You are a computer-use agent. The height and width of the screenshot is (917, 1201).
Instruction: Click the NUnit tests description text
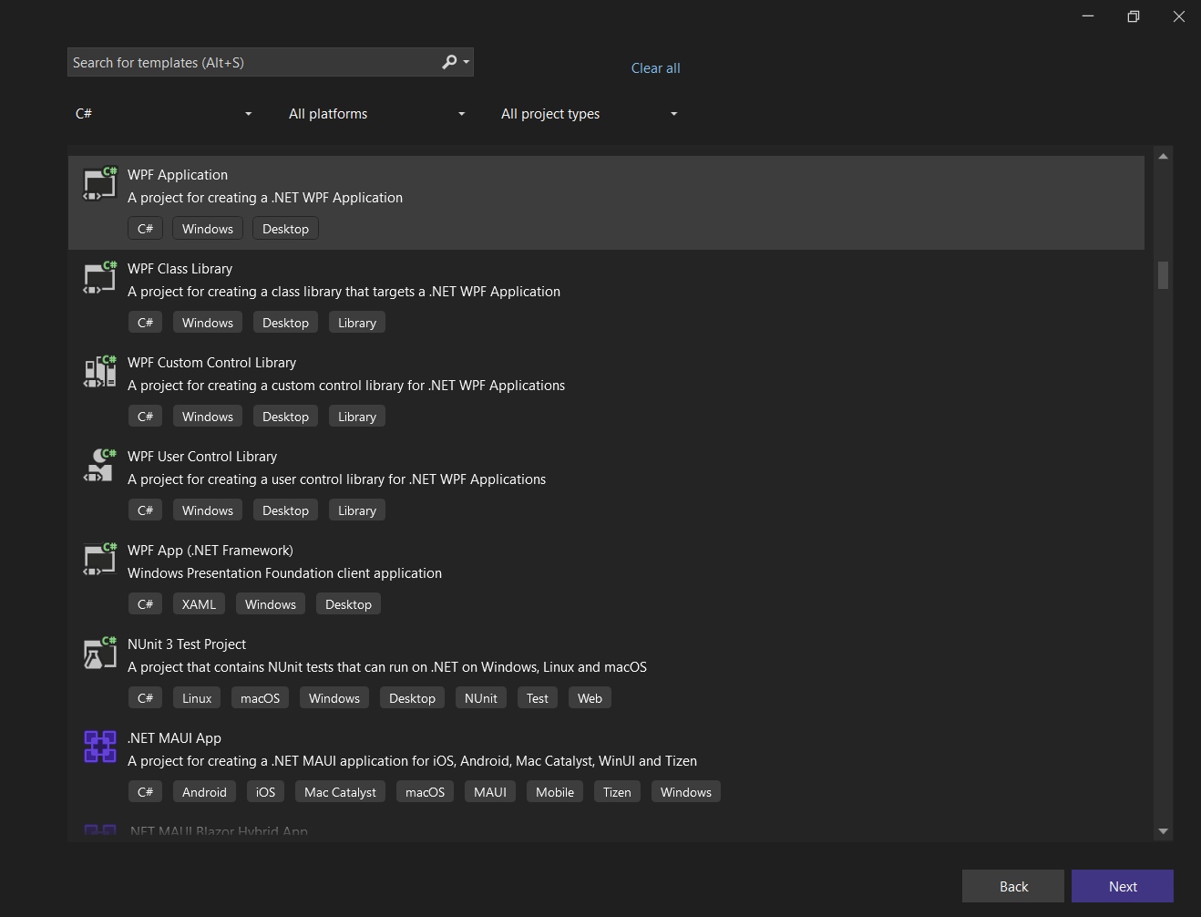387,667
